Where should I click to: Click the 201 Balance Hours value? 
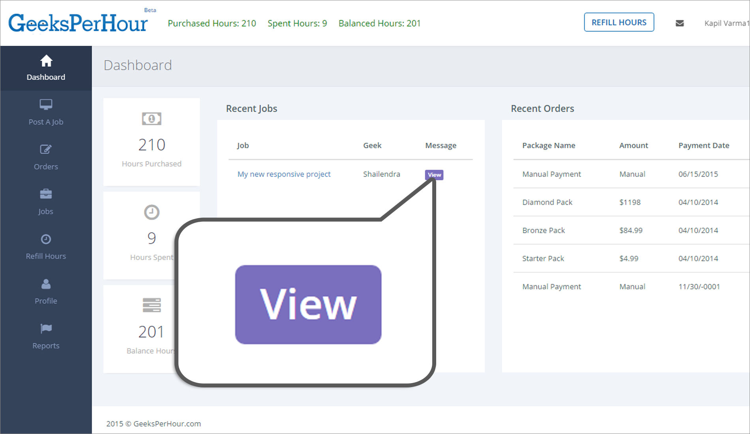point(151,332)
